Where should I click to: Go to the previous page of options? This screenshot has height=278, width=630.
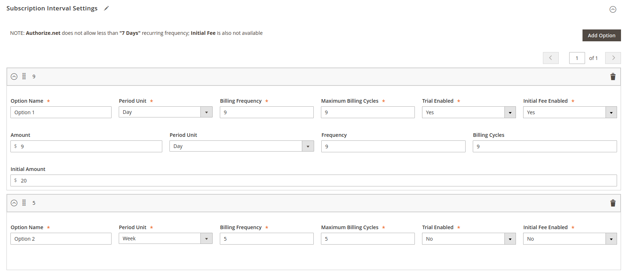point(550,58)
